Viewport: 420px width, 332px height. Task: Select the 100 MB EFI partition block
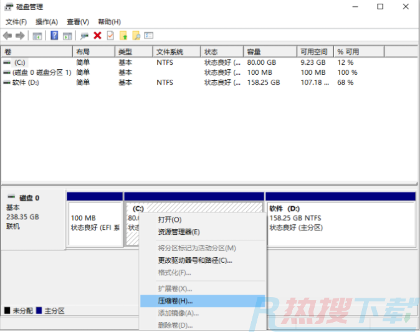95,219
